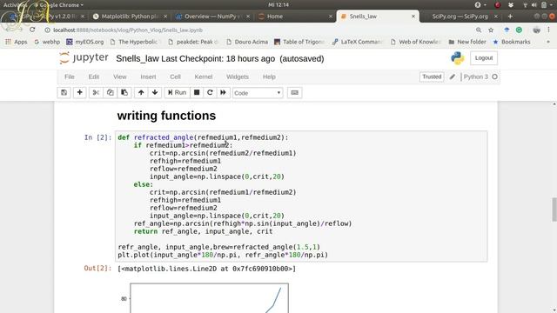This screenshot has height=313, width=557.
Task: Insert a cell below with the plus icon
Action: 79,93
